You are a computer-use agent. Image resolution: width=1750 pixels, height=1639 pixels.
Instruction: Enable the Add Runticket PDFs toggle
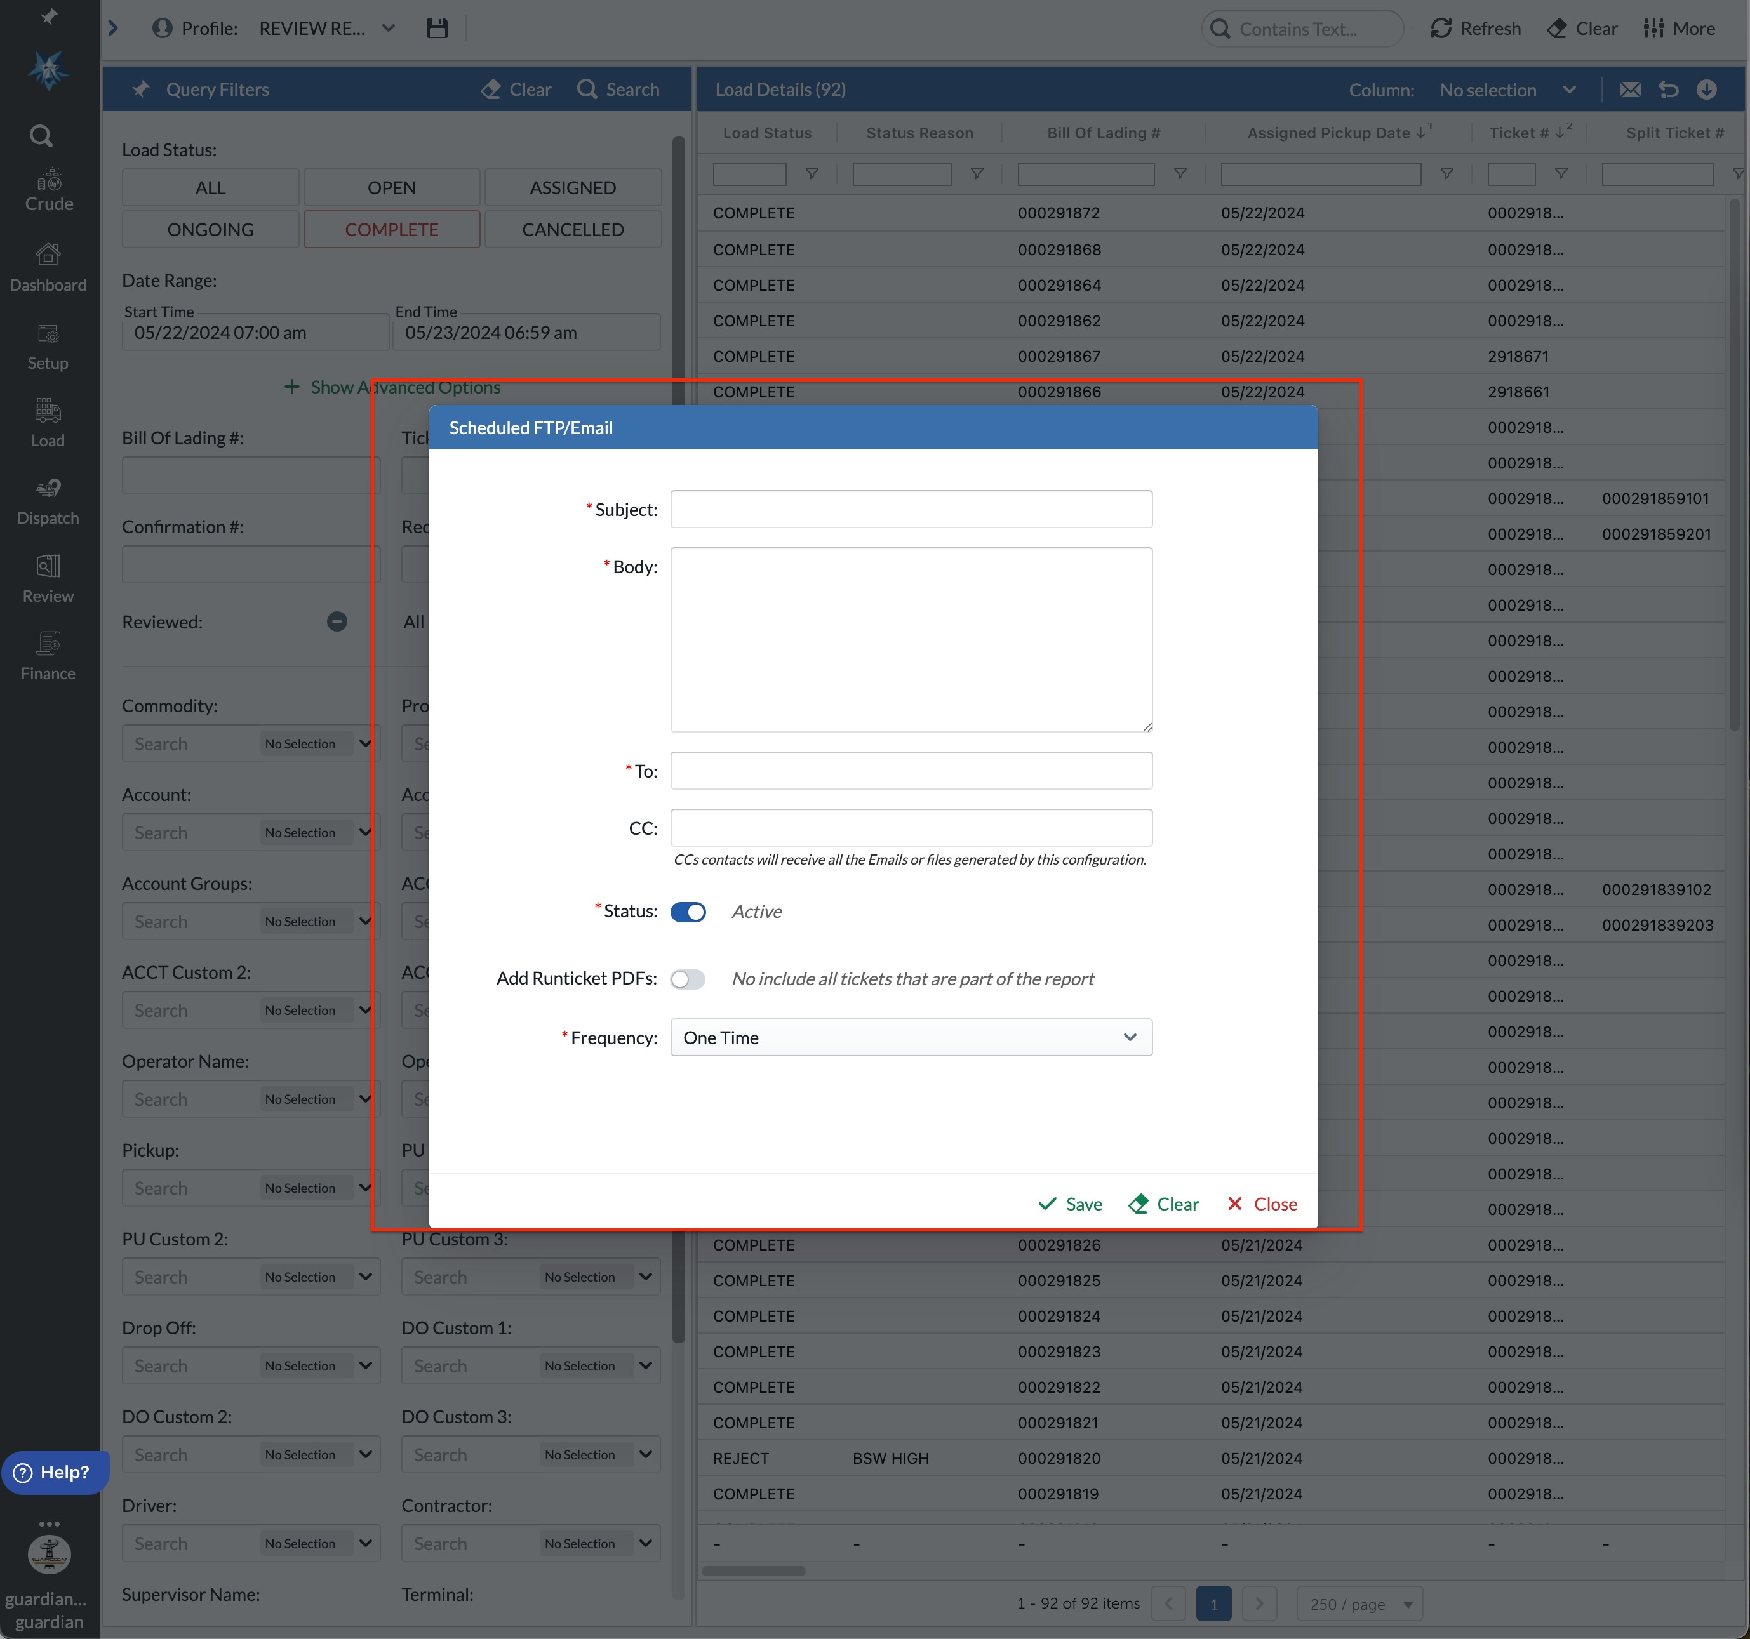point(688,979)
